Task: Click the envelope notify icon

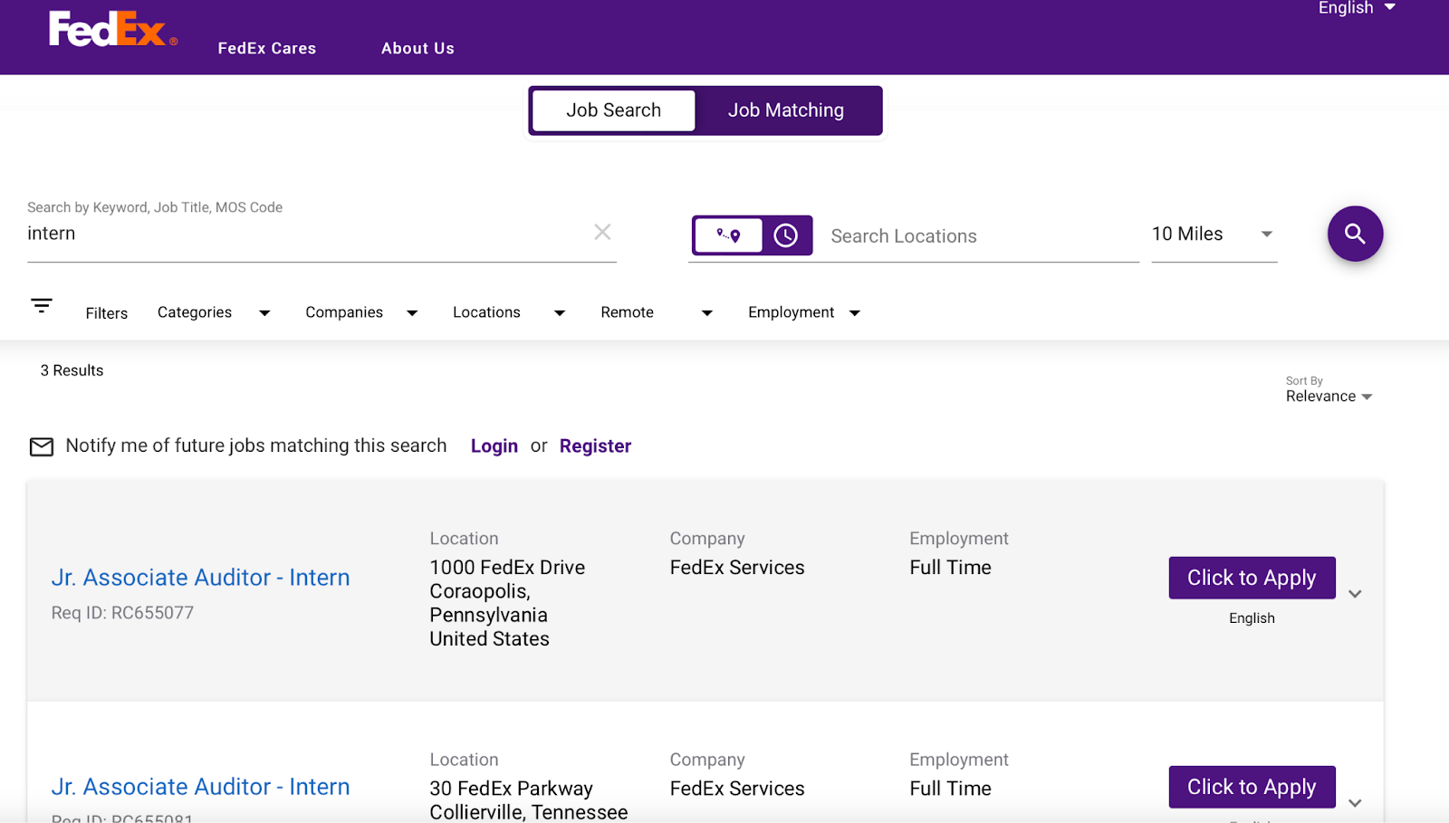Action: pyautogui.click(x=42, y=446)
